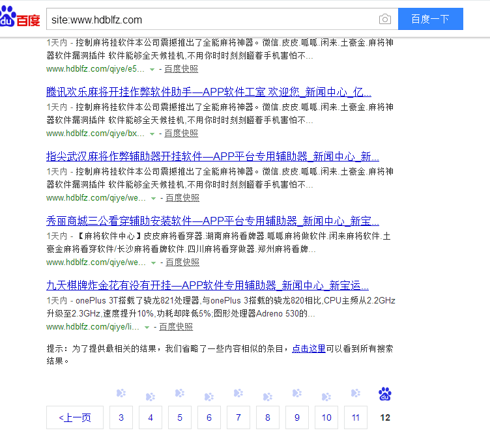Click paw icon above page 9
The image size is (490, 437).
tap(297, 393)
